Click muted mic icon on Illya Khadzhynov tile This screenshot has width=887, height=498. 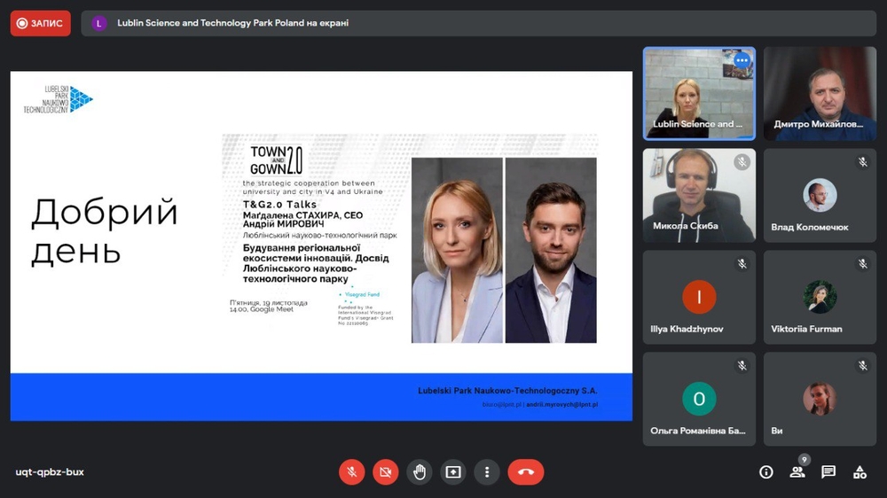click(742, 264)
